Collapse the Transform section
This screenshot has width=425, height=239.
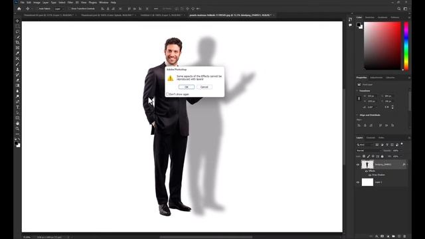tap(357, 91)
